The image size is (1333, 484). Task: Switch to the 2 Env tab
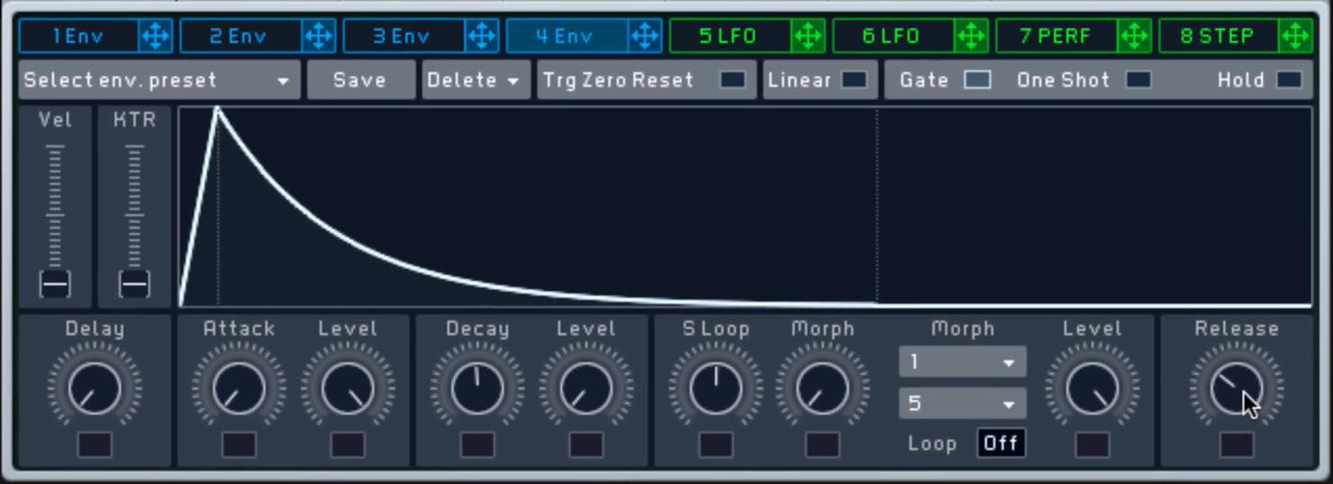coord(240,36)
